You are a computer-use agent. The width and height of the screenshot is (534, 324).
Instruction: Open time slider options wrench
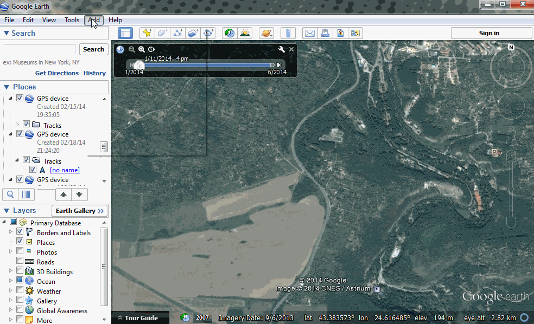[281, 49]
